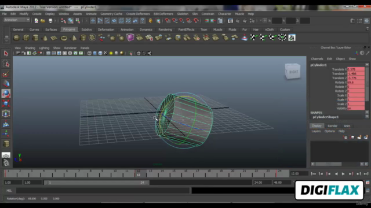The height and width of the screenshot is (208, 371).
Task: Choose the Lasso select tool in toolbox
Action: click(6, 64)
